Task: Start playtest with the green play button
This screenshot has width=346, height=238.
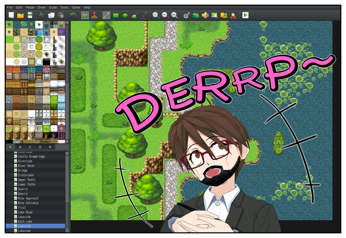Action: coord(245,15)
